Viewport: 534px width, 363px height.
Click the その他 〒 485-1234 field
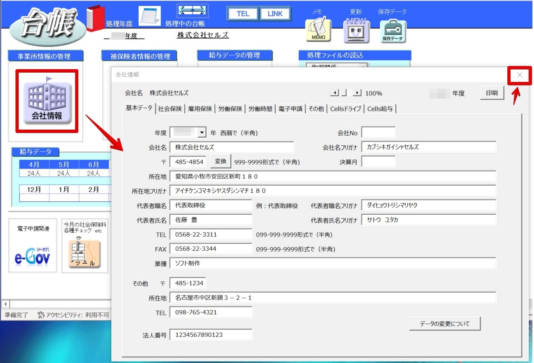(188, 283)
